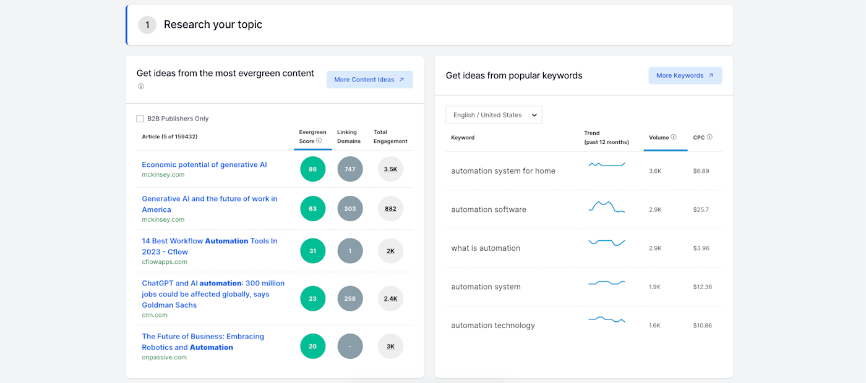
Task: Click the More Keywords button
Action: (x=685, y=75)
